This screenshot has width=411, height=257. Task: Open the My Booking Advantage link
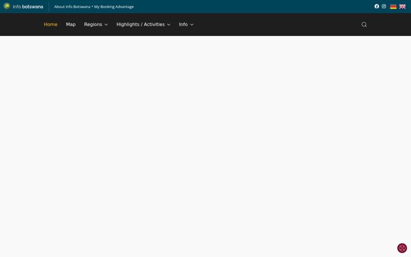(x=114, y=6)
